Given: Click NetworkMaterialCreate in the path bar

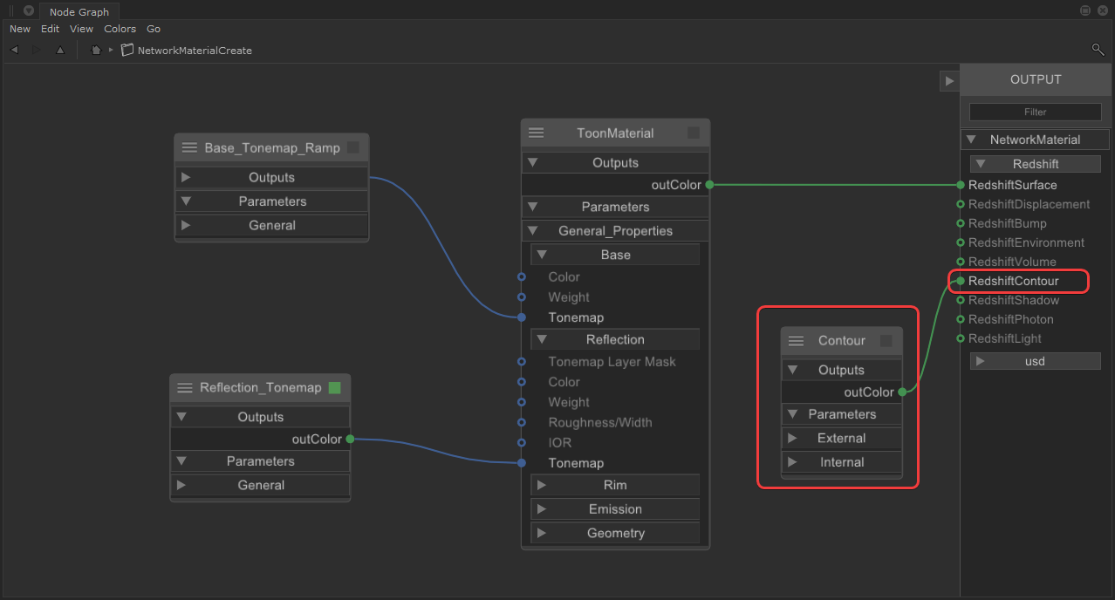Looking at the screenshot, I should point(195,51).
